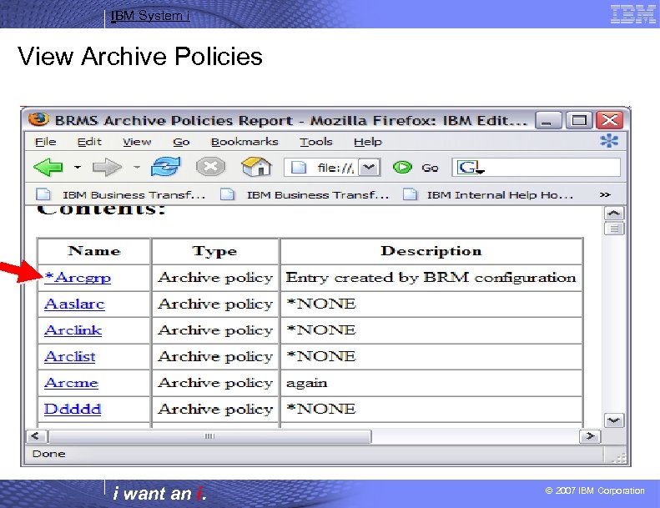
Task: Open the Help menu
Action: point(367,142)
